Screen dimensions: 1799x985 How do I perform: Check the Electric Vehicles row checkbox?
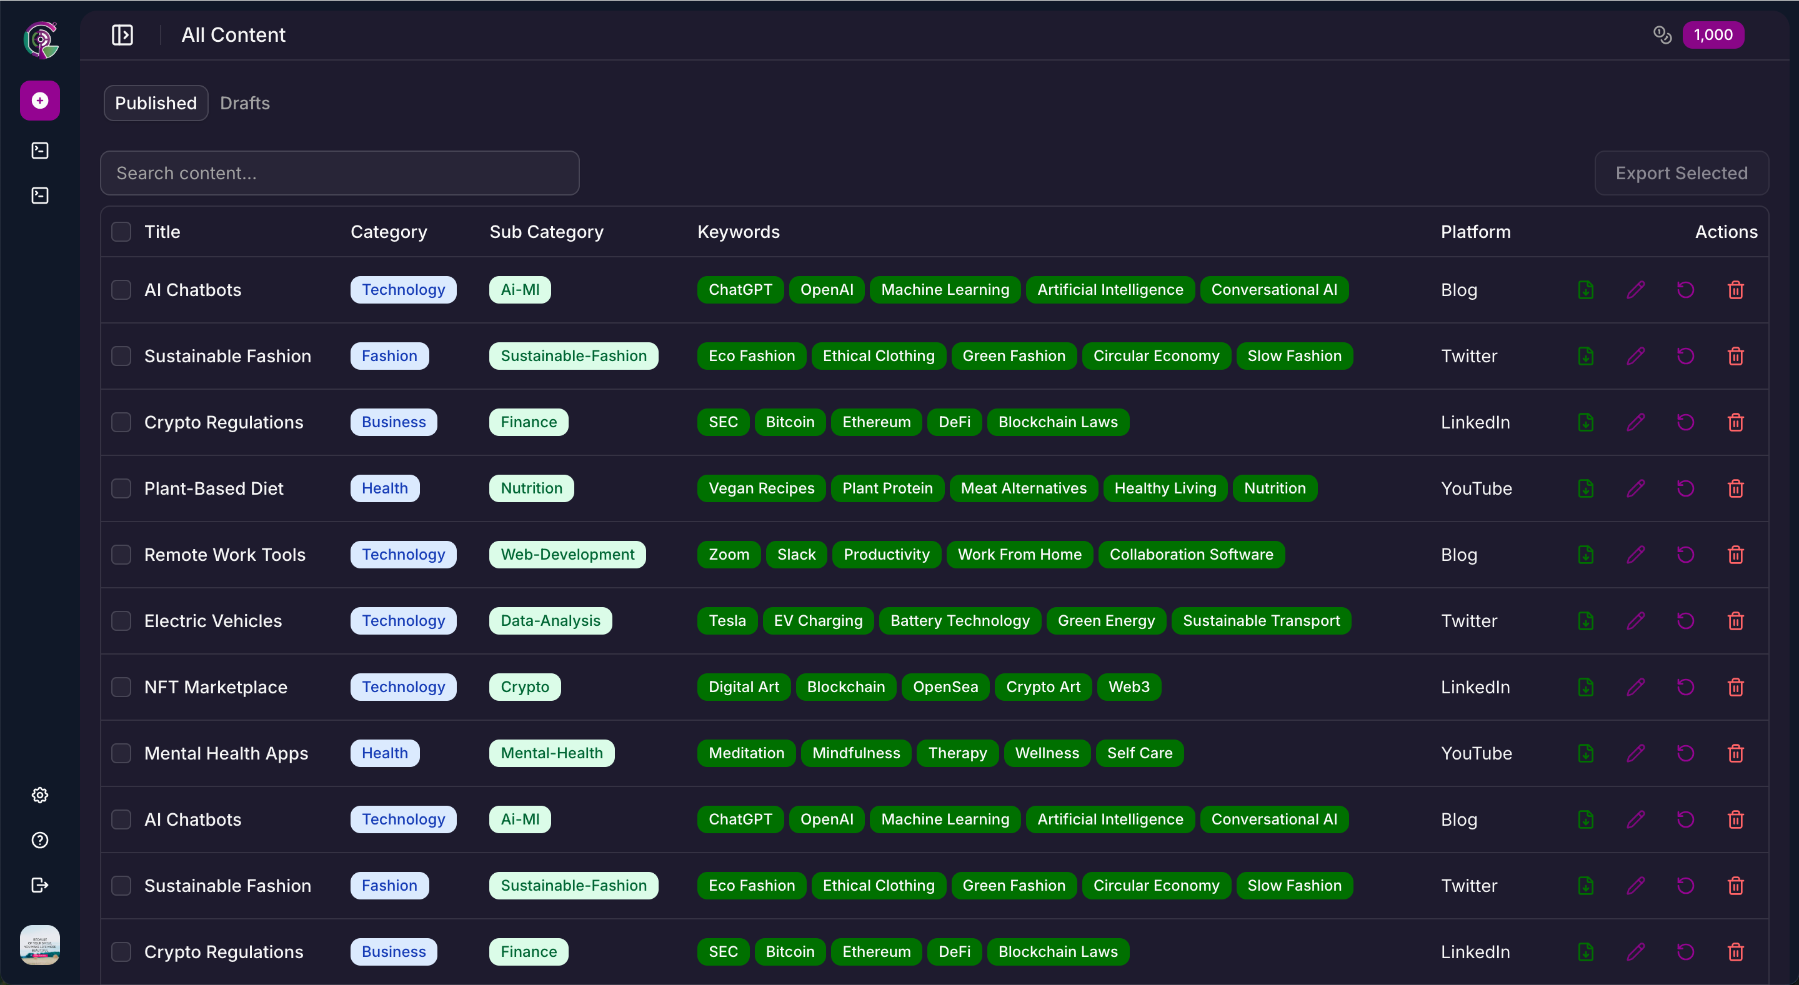coord(121,621)
